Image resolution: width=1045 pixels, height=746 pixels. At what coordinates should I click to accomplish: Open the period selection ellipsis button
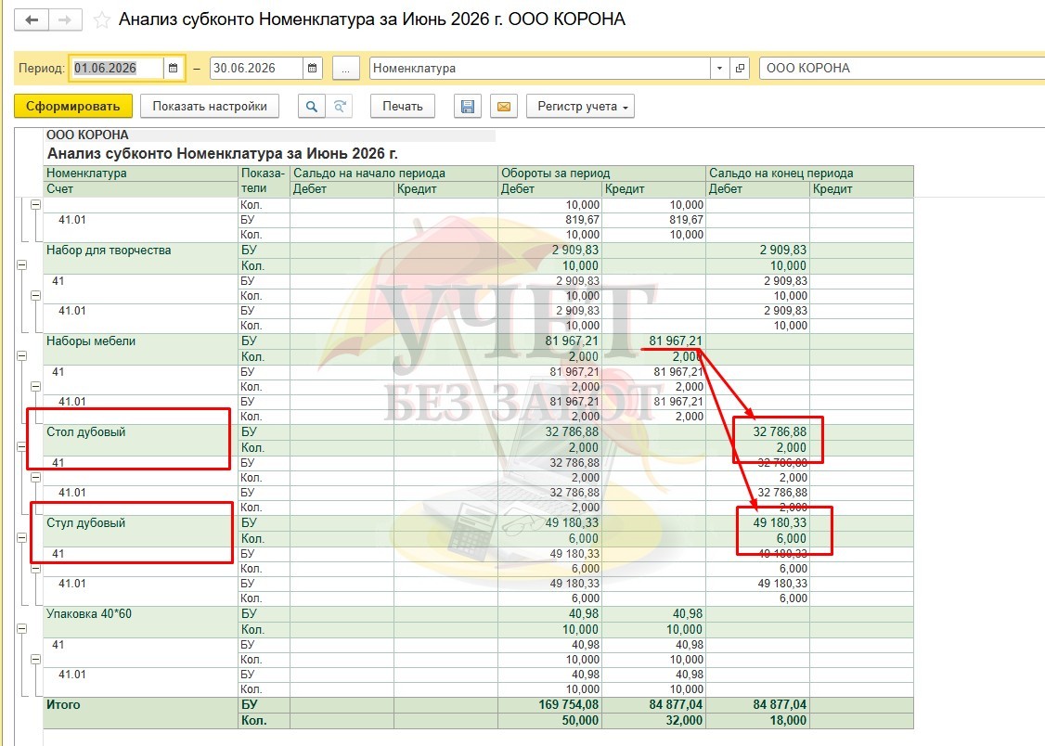(345, 68)
